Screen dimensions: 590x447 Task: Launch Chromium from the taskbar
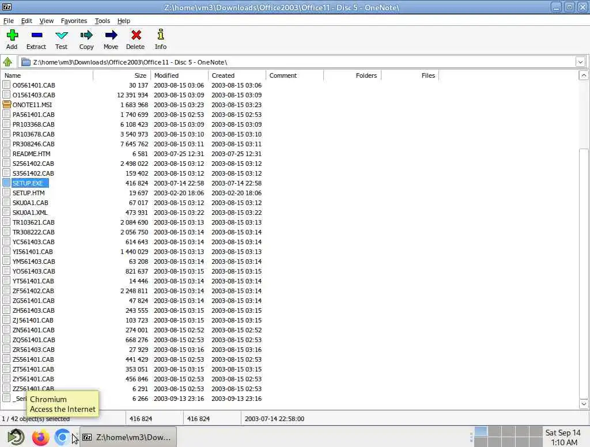click(62, 437)
